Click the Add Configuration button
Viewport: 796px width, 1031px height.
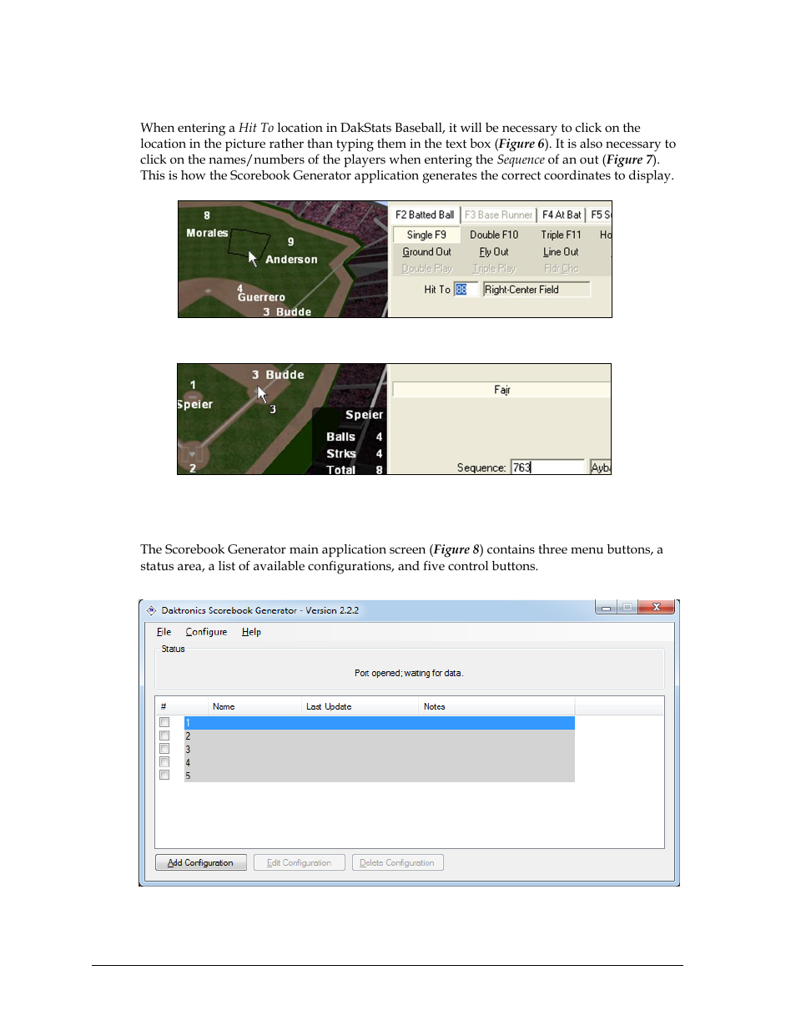tap(201, 862)
